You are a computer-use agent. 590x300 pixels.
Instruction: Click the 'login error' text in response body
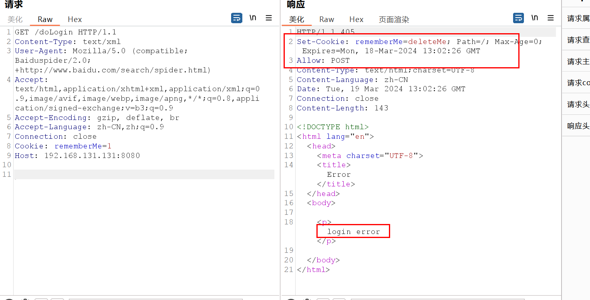pyautogui.click(x=353, y=232)
